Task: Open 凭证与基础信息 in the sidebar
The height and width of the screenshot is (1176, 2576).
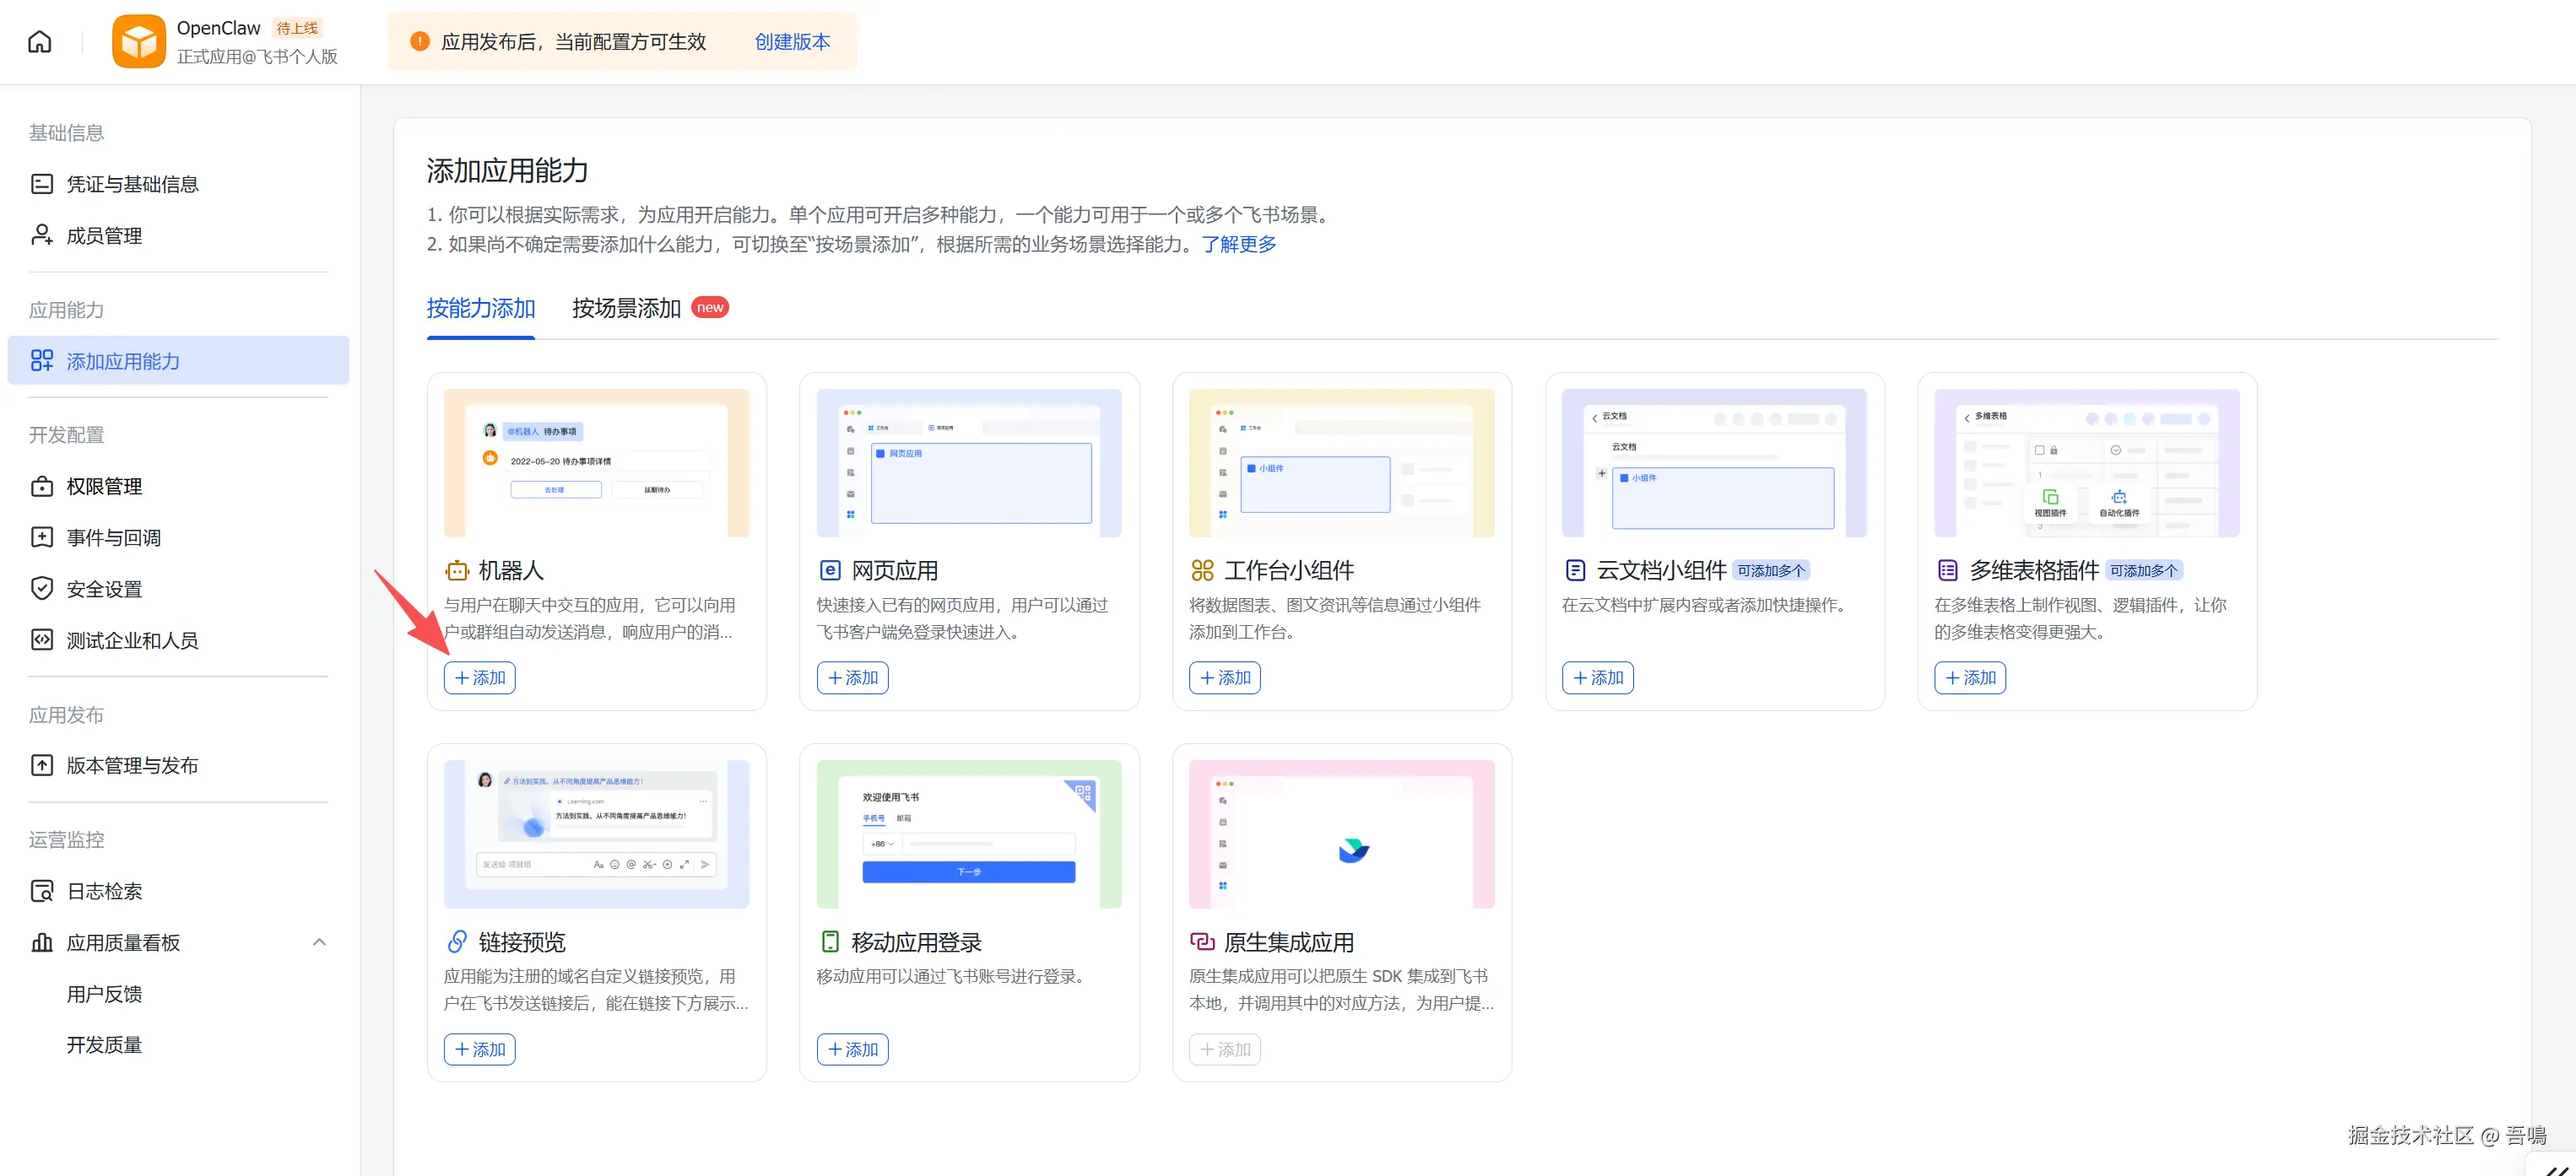Action: [132, 184]
